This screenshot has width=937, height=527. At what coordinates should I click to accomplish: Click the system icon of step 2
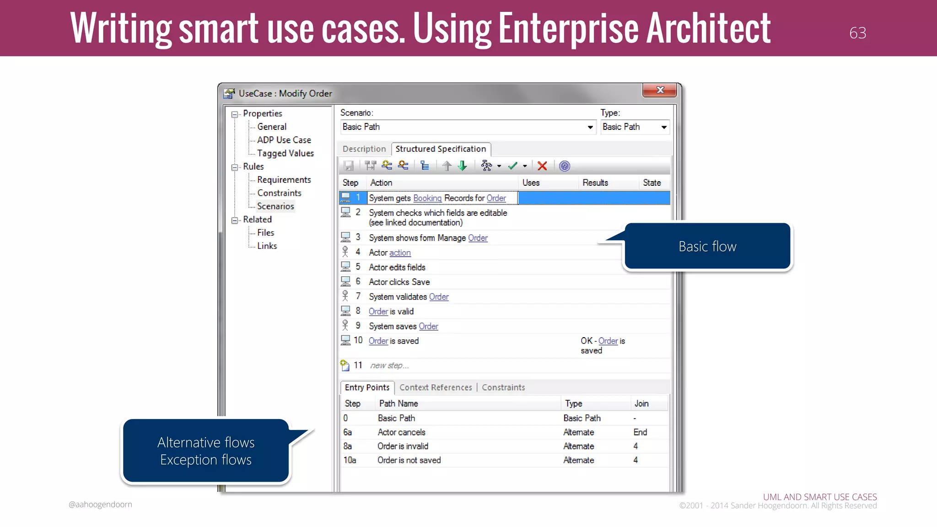pos(346,212)
